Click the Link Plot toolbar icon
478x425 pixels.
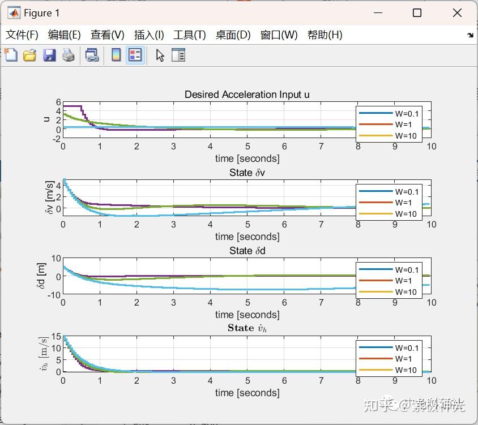[x=92, y=55]
